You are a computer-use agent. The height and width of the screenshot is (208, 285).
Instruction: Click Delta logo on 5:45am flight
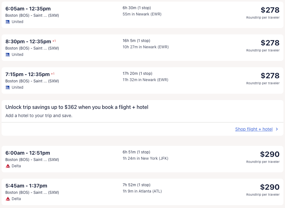pyautogui.click(x=8, y=199)
